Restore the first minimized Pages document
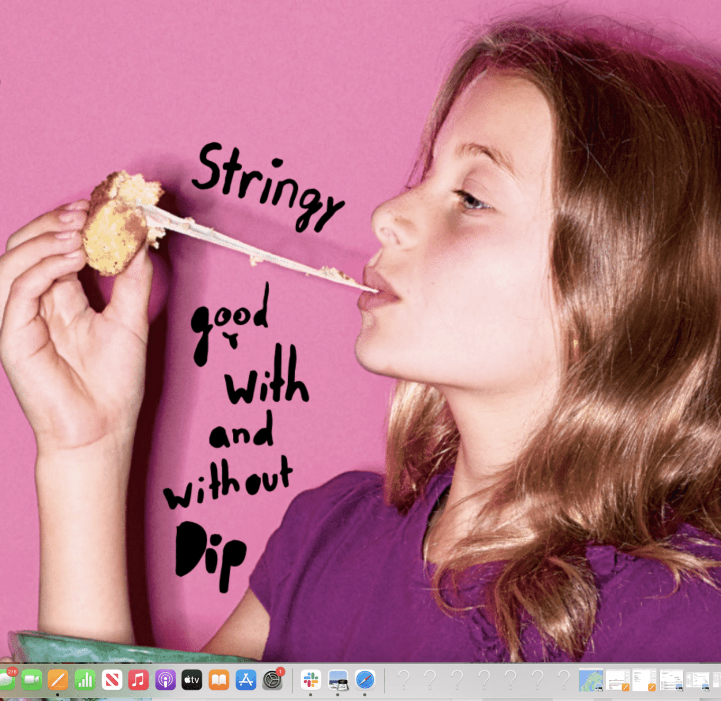 point(617,680)
